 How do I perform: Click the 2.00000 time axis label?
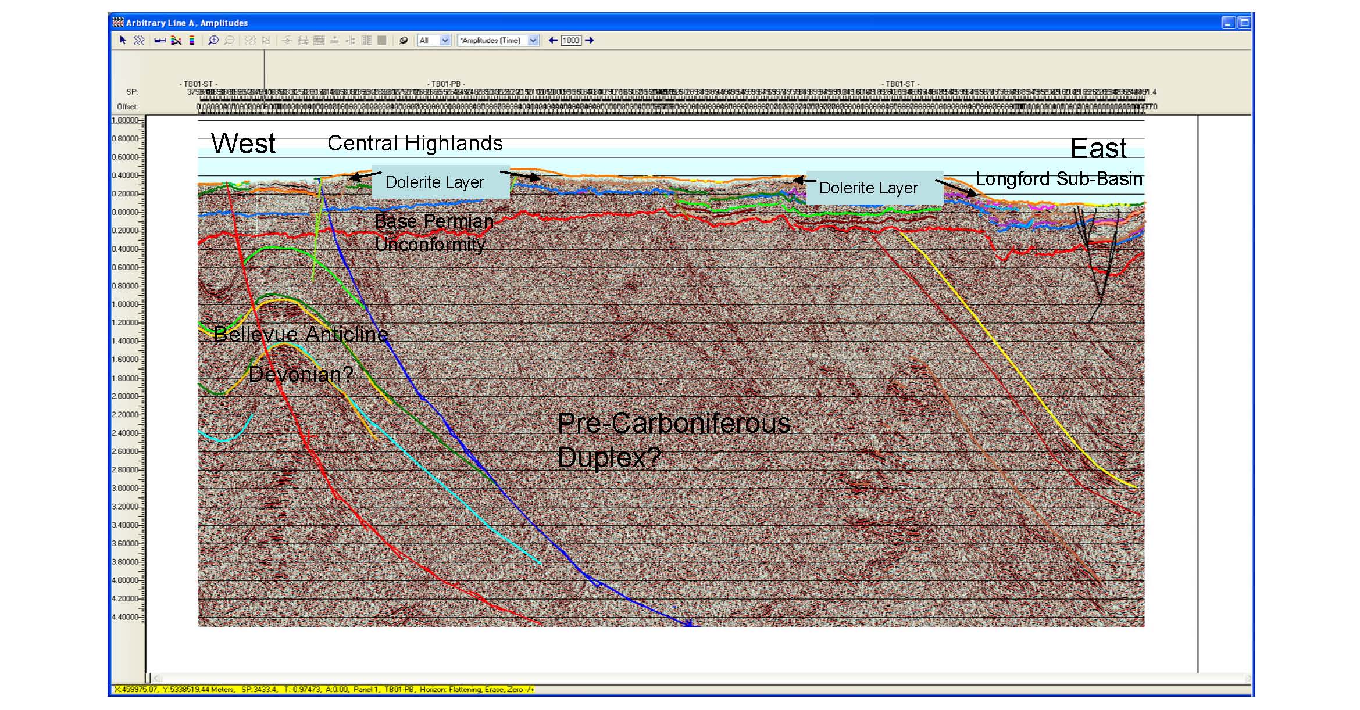(x=125, y=396)
